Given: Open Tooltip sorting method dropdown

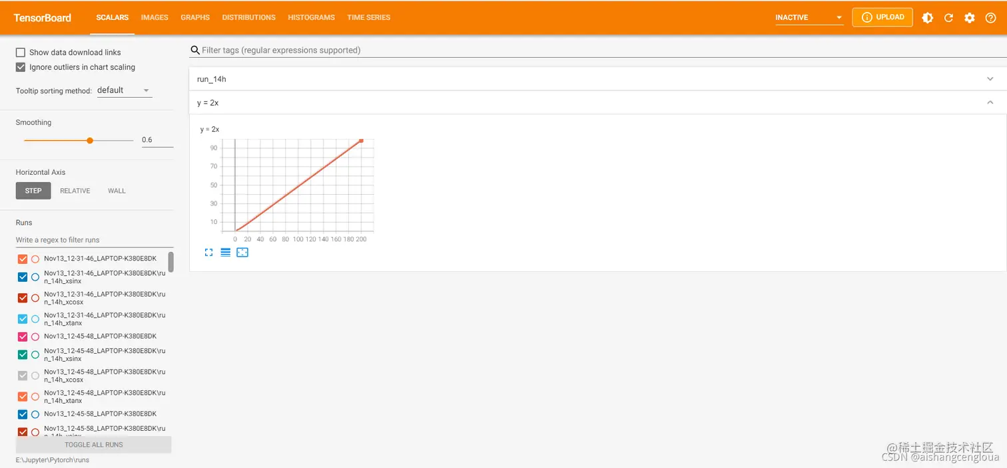Looking at the screenshot, I should 125,90.
